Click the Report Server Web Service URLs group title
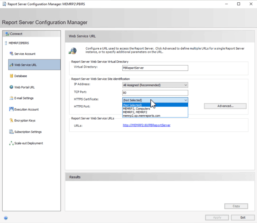This screenshot has height=223, width=257. pos(93,118)
